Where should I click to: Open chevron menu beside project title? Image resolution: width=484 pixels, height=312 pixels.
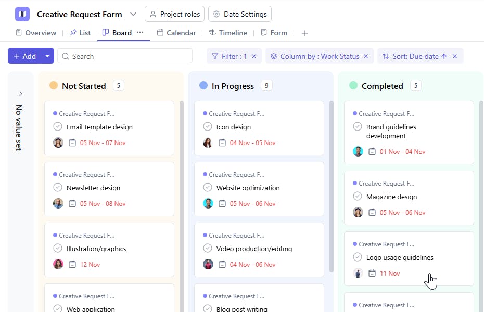133,14
